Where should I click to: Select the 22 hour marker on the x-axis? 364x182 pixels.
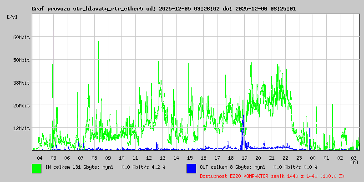pyautogui.click(x=285, y=157)
